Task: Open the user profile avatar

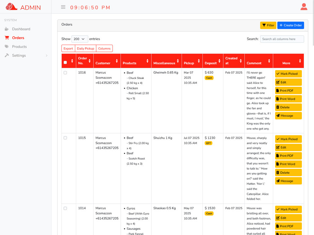Action: (304, 7)
